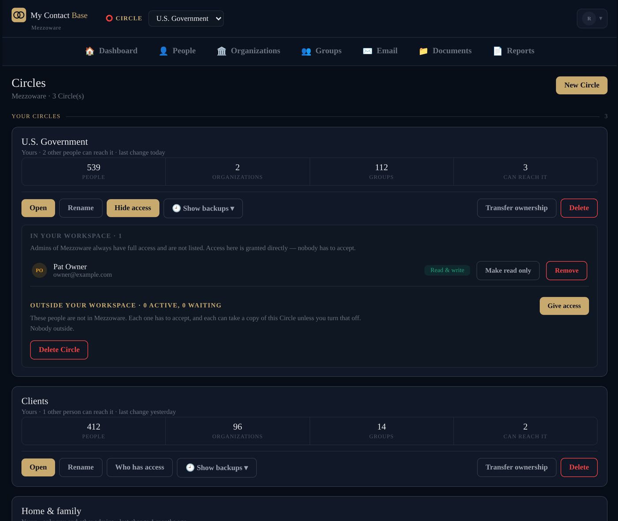Click the Organizations building icon
The image size is (618, 521).
click(x=222, y=51)
